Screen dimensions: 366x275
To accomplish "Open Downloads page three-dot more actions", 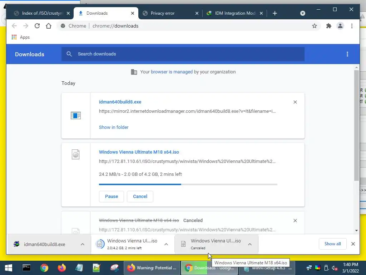I will pyautogui.click(x=347, y=54).
